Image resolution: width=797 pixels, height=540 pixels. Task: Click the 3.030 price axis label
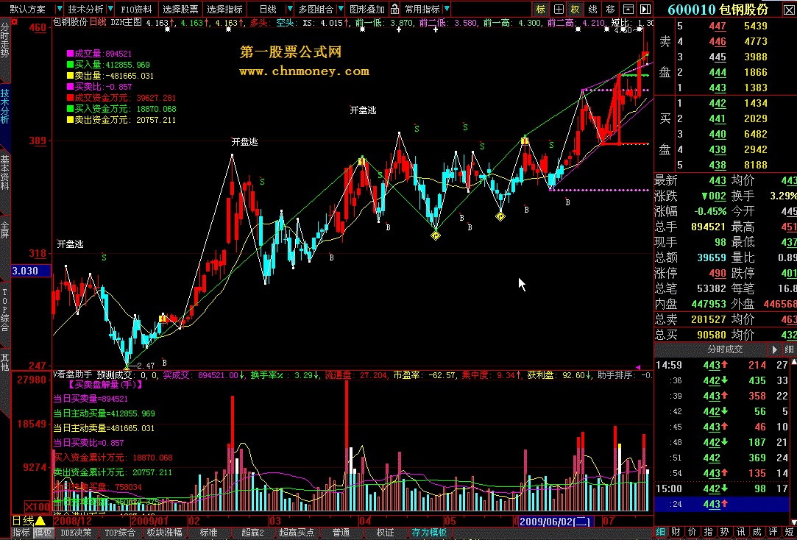click(31, 271)
